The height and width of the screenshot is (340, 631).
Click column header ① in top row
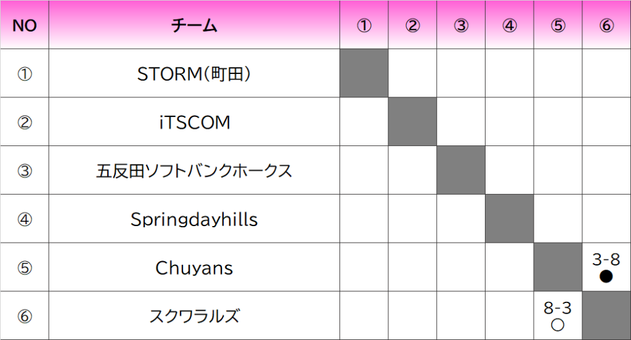pyautogui.click(x=364, y=25)
